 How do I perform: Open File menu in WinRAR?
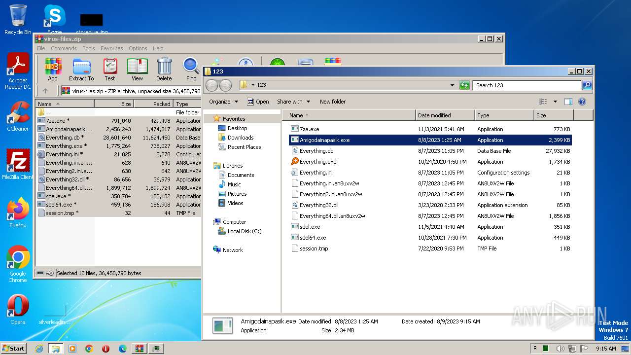pos(41,48)
